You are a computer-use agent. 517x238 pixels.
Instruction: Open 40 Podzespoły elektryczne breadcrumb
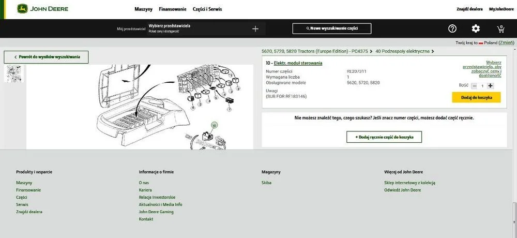(x=403, y=51)
